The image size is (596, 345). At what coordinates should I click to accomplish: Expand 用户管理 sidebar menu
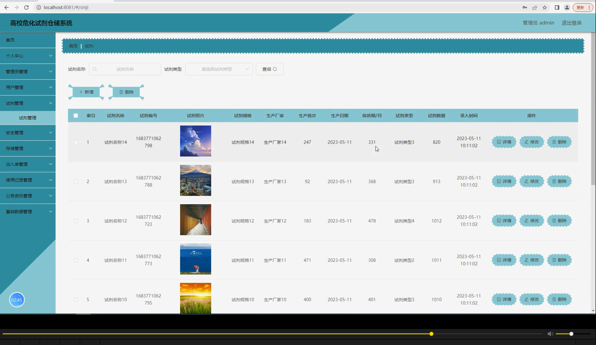(28, 87)
